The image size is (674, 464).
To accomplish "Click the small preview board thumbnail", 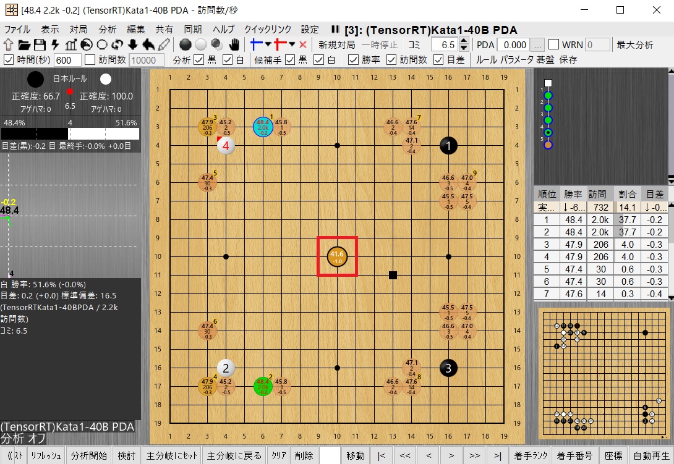I will (x=604, y=374).
